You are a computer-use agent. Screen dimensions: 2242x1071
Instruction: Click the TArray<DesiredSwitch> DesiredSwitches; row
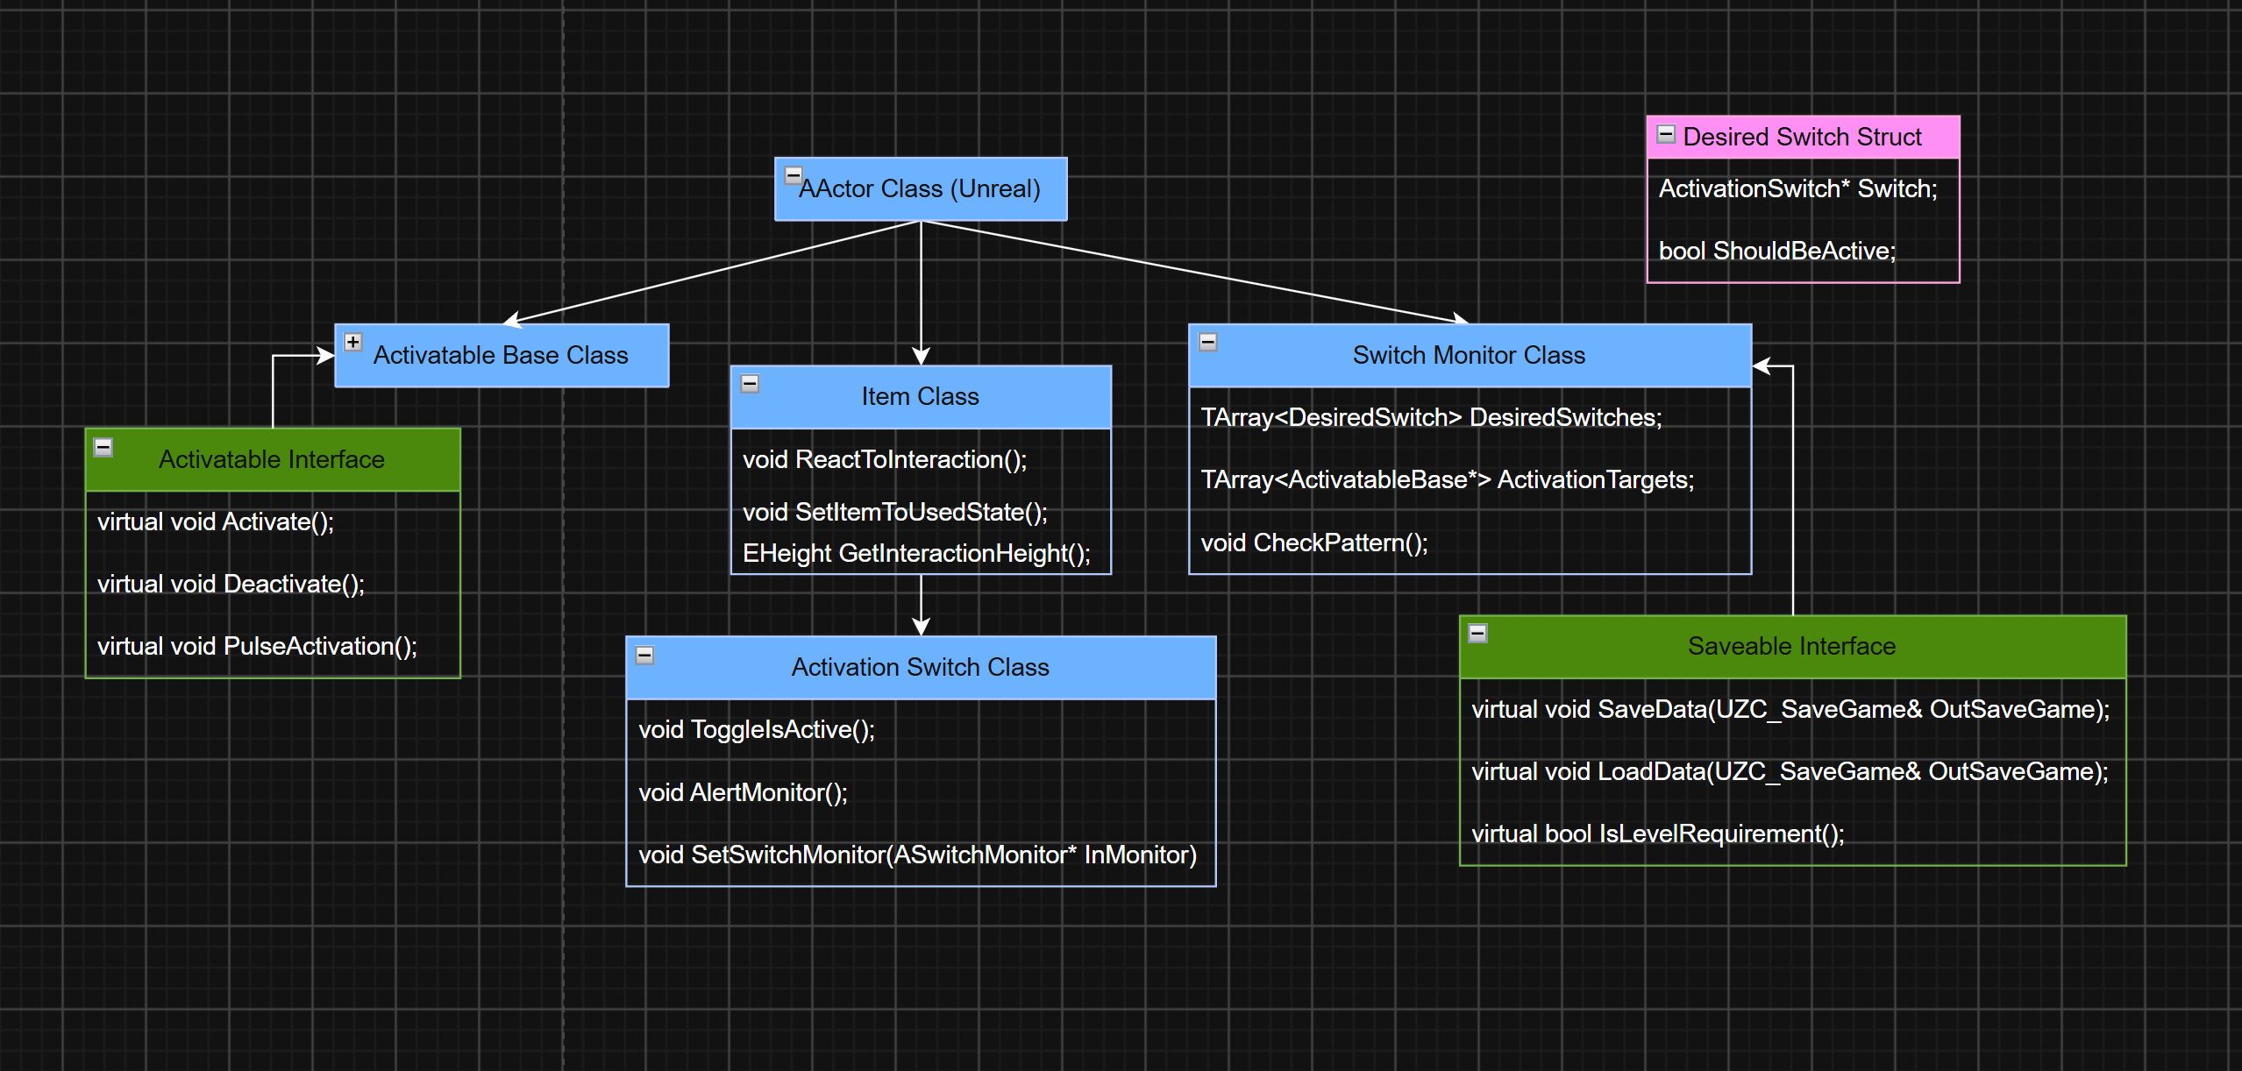pyautogui.click(x=1470, y=417)
